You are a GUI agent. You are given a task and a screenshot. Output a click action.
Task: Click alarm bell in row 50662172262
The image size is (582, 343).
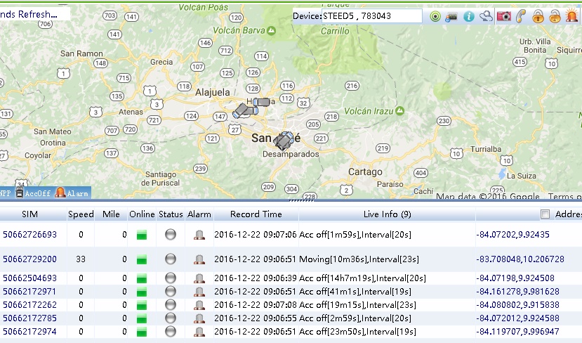[199, 305]
